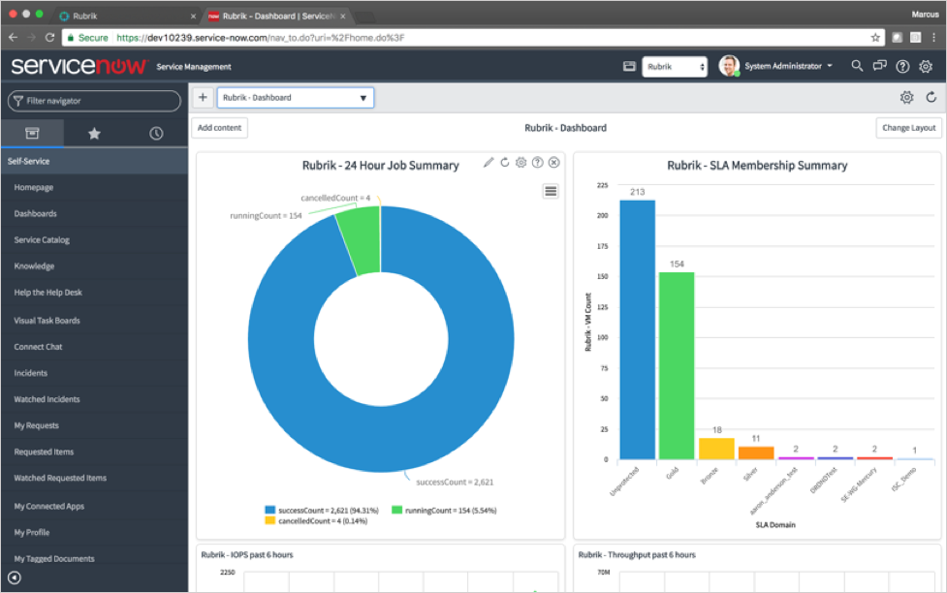Open the Connect chat sidebar icon
The image size is (947, 593).
pyautogui.click(x=879, y=66)
